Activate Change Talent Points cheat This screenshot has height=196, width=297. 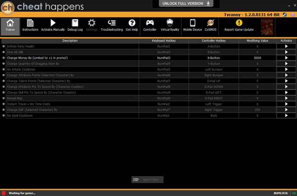point(286,81)
